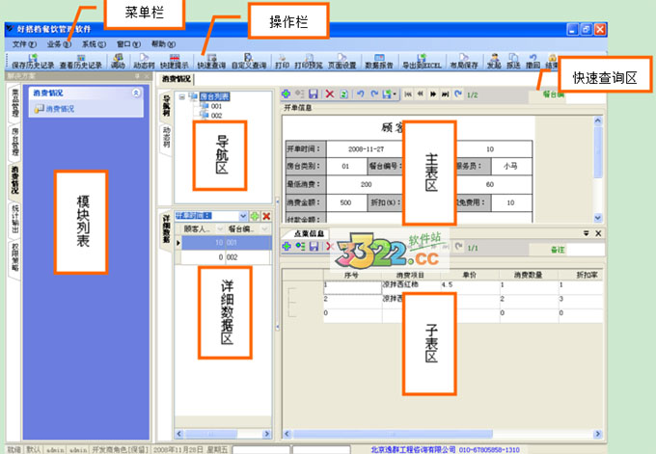Go to next record in main table
The width and height of the screenshot is (656, 454).
click(433, 94)
